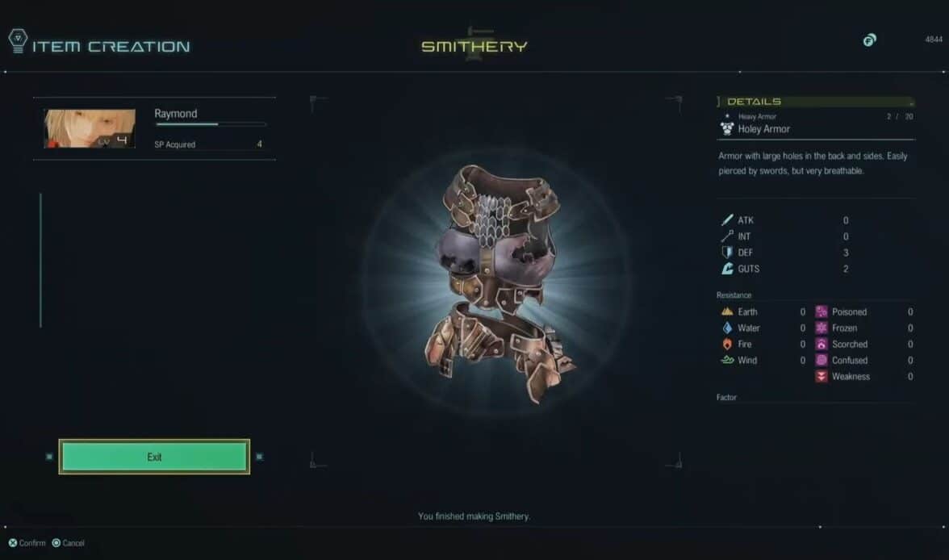The width and height of the screenshot is (949, 560).
Task: Click the Frozen status icon
Action: coord(821,328)
